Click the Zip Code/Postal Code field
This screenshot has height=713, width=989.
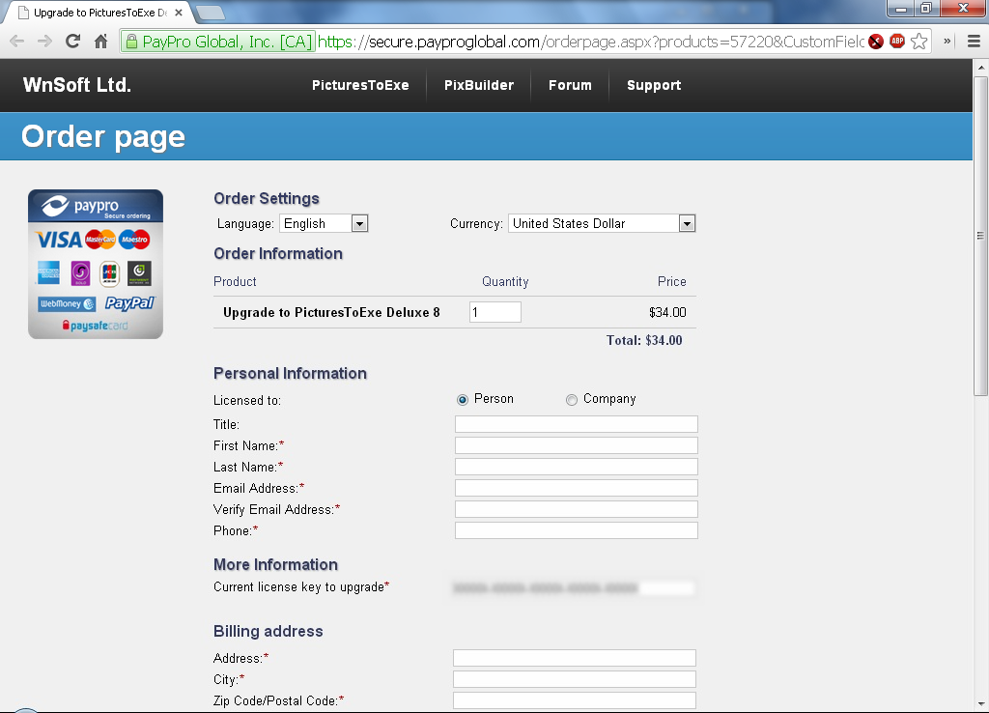[575, 700]
